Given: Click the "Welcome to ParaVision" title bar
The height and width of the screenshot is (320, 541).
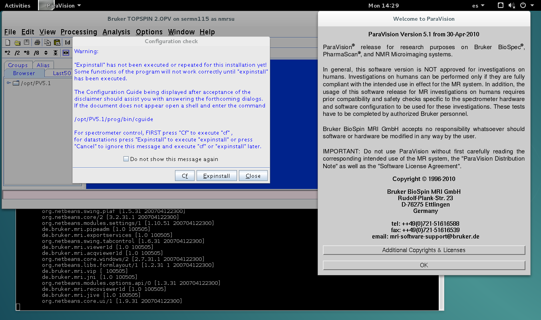Looking at the screenshot, I should click(424, 19).
